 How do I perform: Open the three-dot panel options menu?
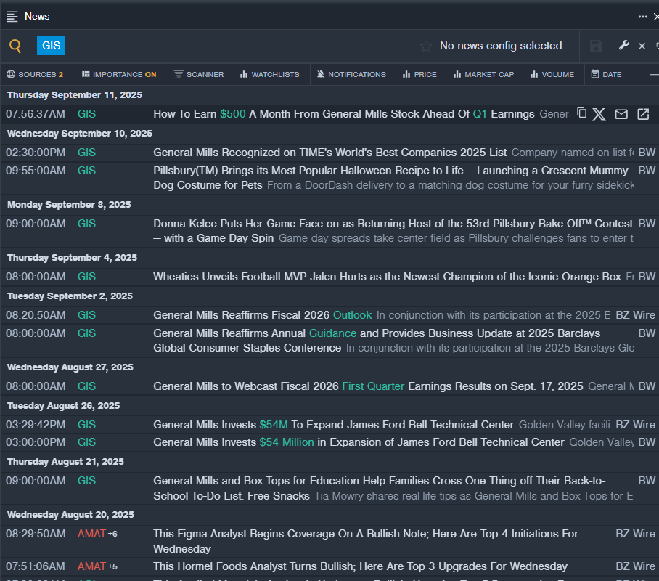pyautogui.click(x=642, y=16)
